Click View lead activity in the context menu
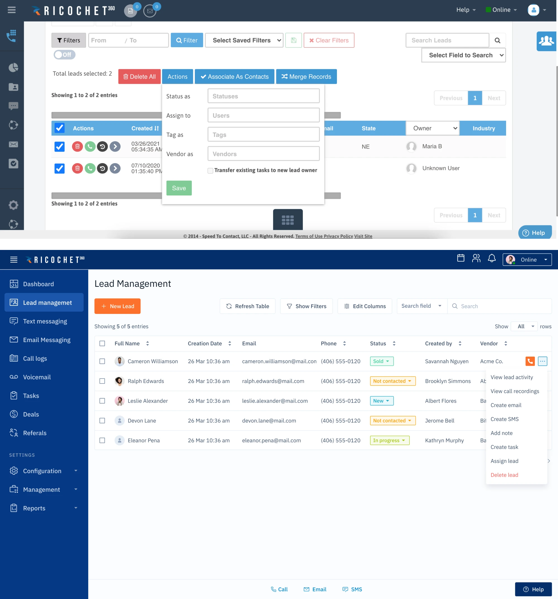The width and height of the screenshot is (558, 599). click(x=513, y=377)
